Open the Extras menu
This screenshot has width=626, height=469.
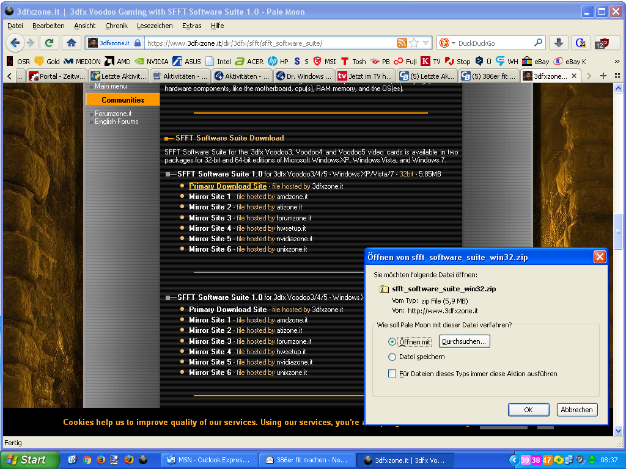pos(191,26)
